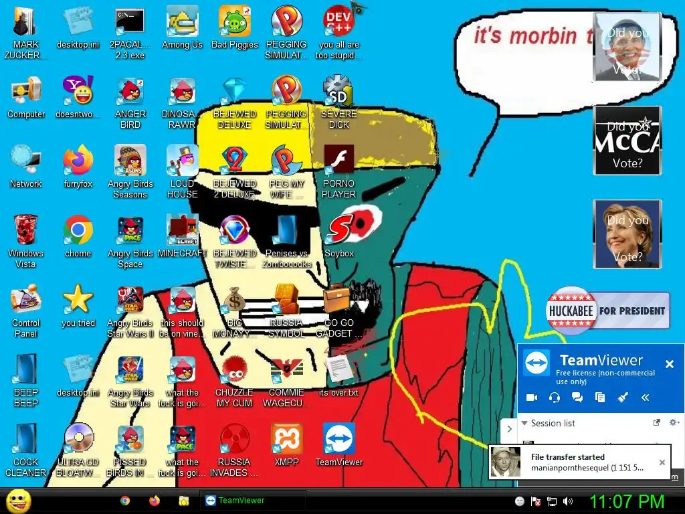This screenshot has width=685, height=514.
Task: Open the chat bubbles icon in TeamViewer panel
Action: (x=577, y=398)
